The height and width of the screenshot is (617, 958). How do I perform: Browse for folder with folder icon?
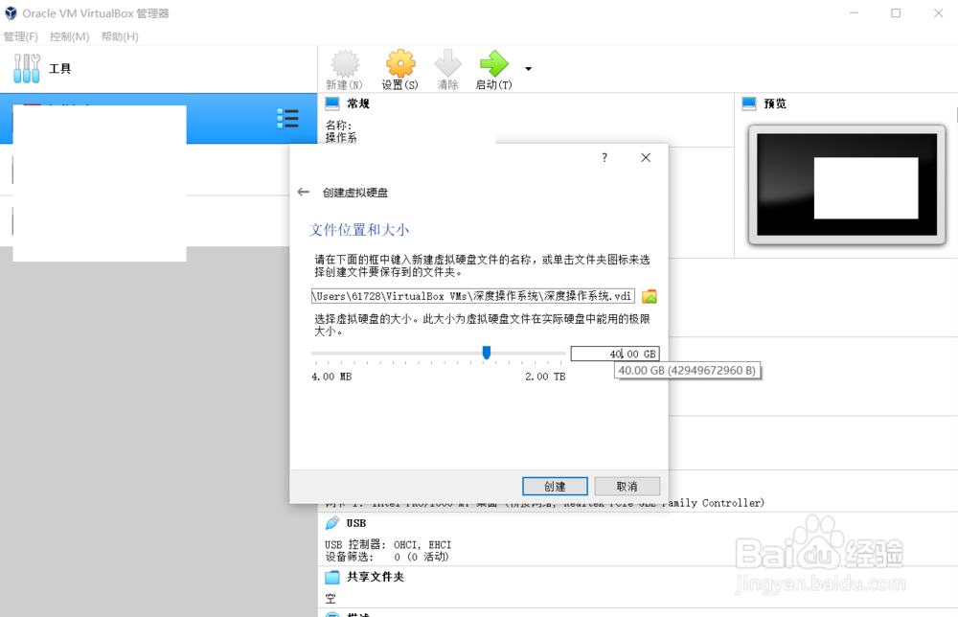tap(650, 296)
